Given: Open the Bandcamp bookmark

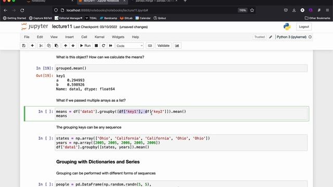Looking at the screenshot, I should point(108,18).
